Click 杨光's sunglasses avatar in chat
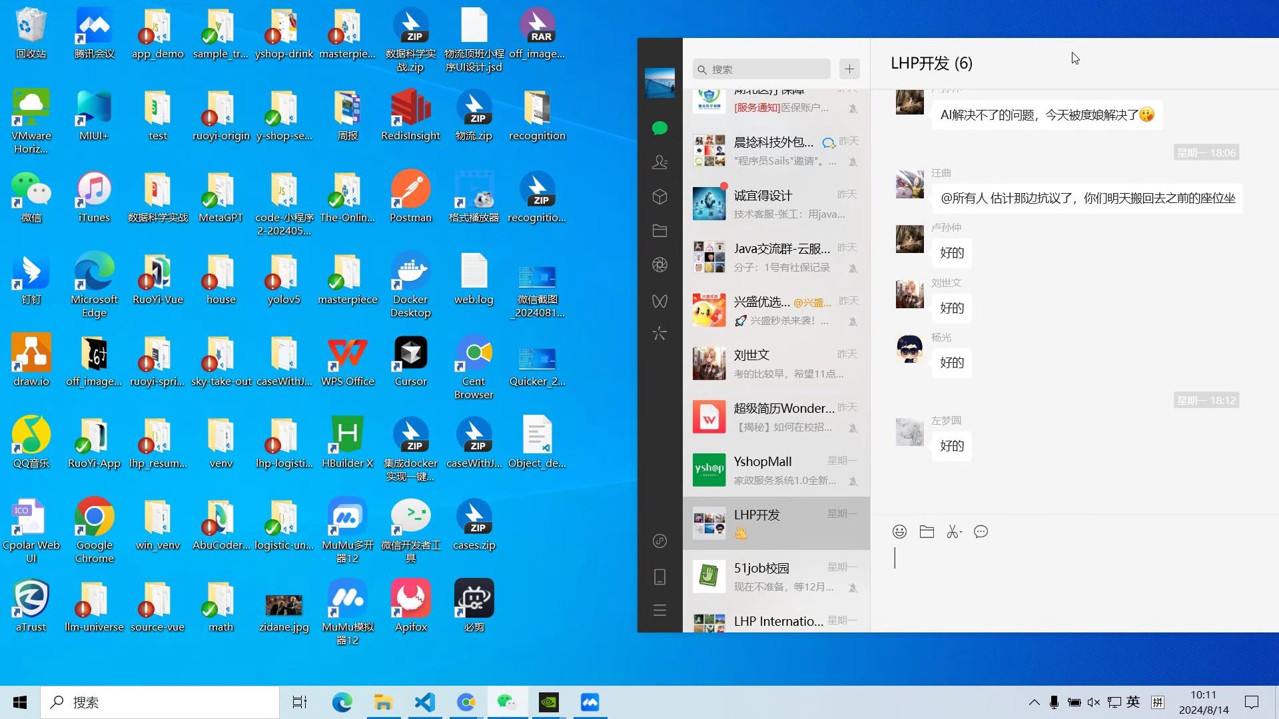 (909, 349)
